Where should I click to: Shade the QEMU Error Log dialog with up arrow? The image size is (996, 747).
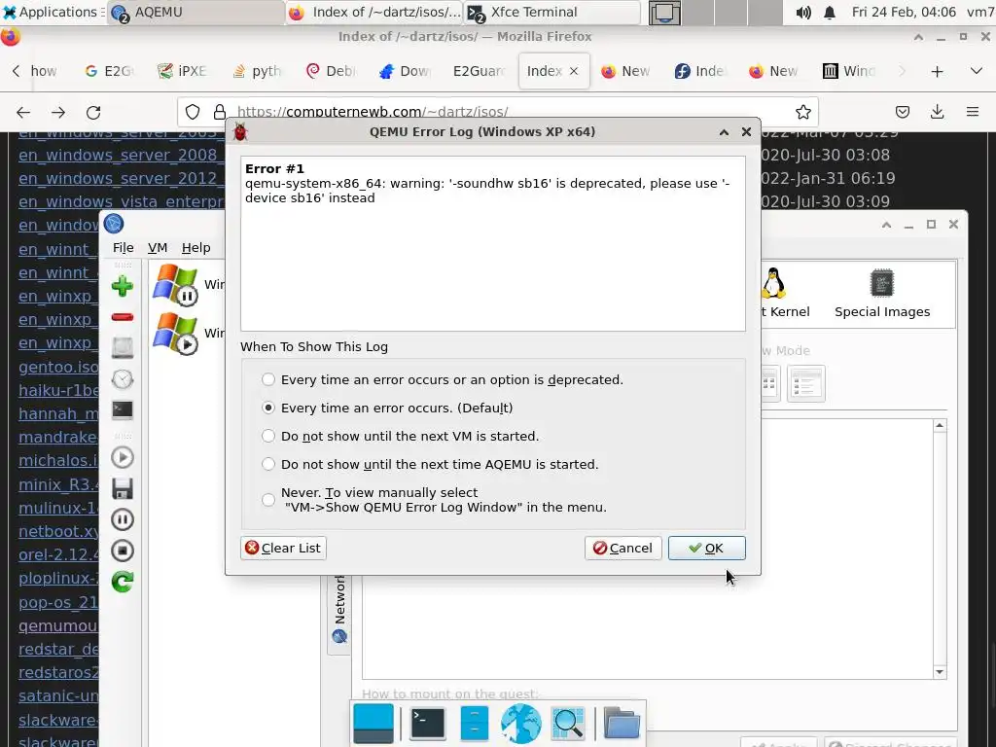click(724, 132)
